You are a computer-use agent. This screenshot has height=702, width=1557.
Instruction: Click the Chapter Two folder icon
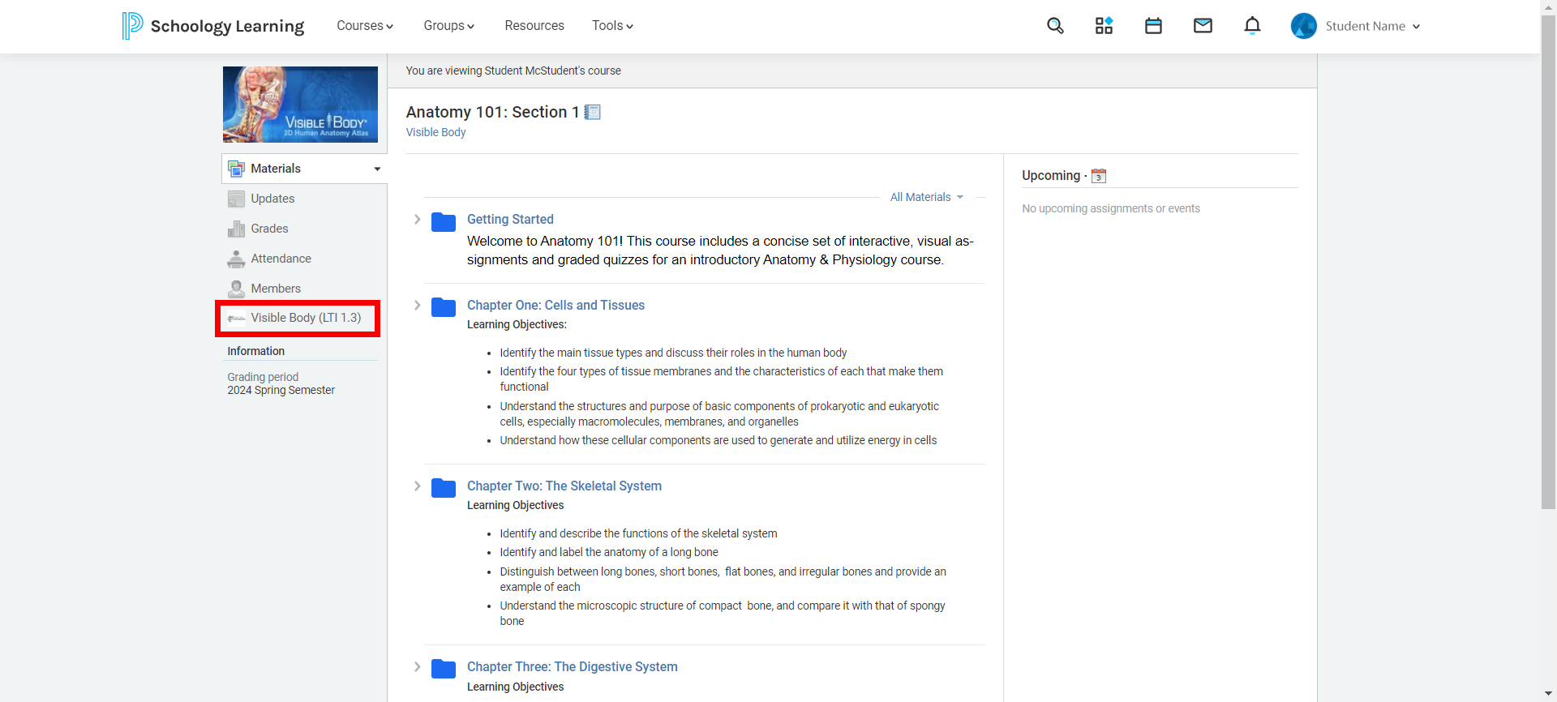[444, 488]
